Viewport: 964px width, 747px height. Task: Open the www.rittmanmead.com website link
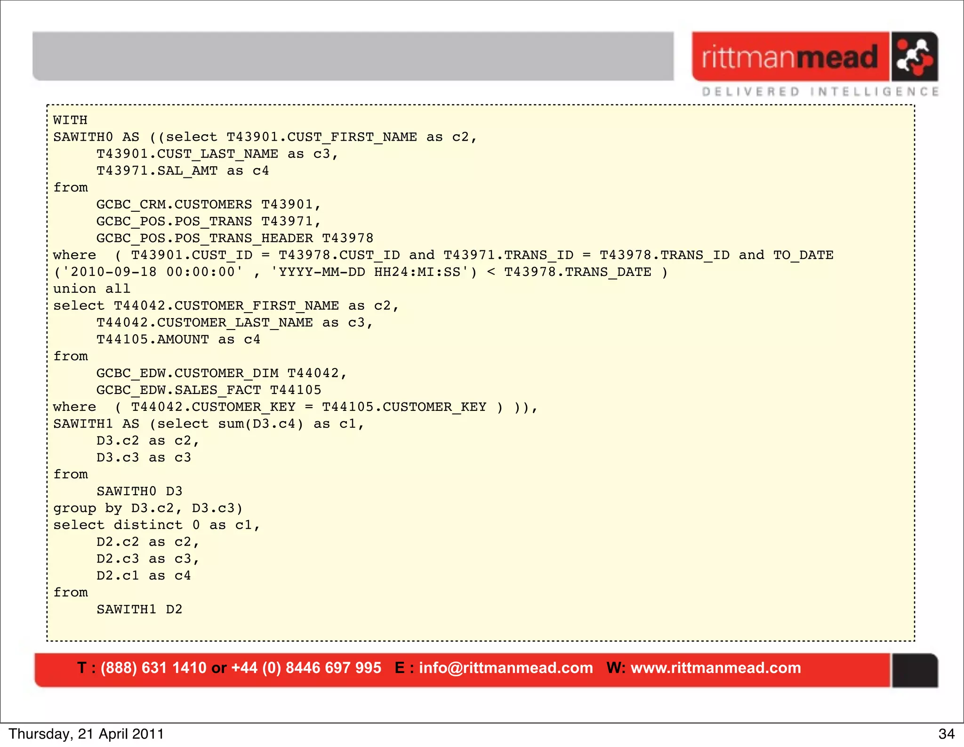(x=715, y=668)
